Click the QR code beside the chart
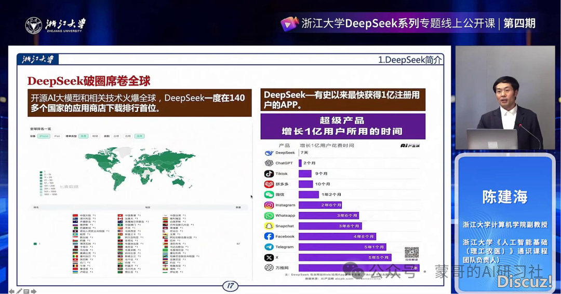This screenshot has width=561, height=294. tap(411, 252)
